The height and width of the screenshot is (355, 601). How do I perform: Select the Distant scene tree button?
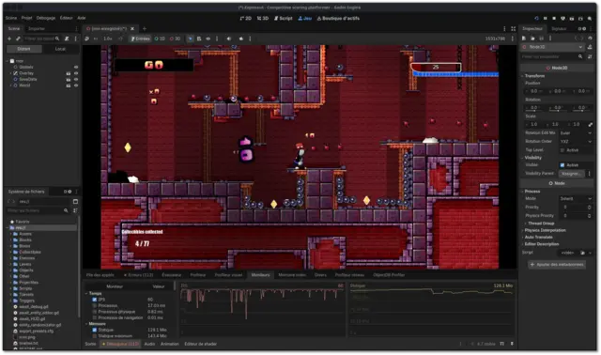click(23, 49)
